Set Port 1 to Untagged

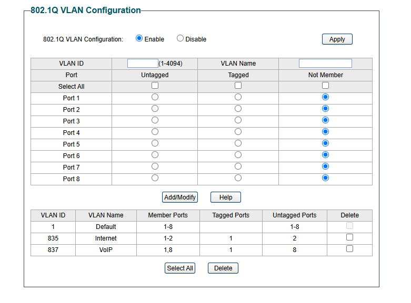point(155,97)
